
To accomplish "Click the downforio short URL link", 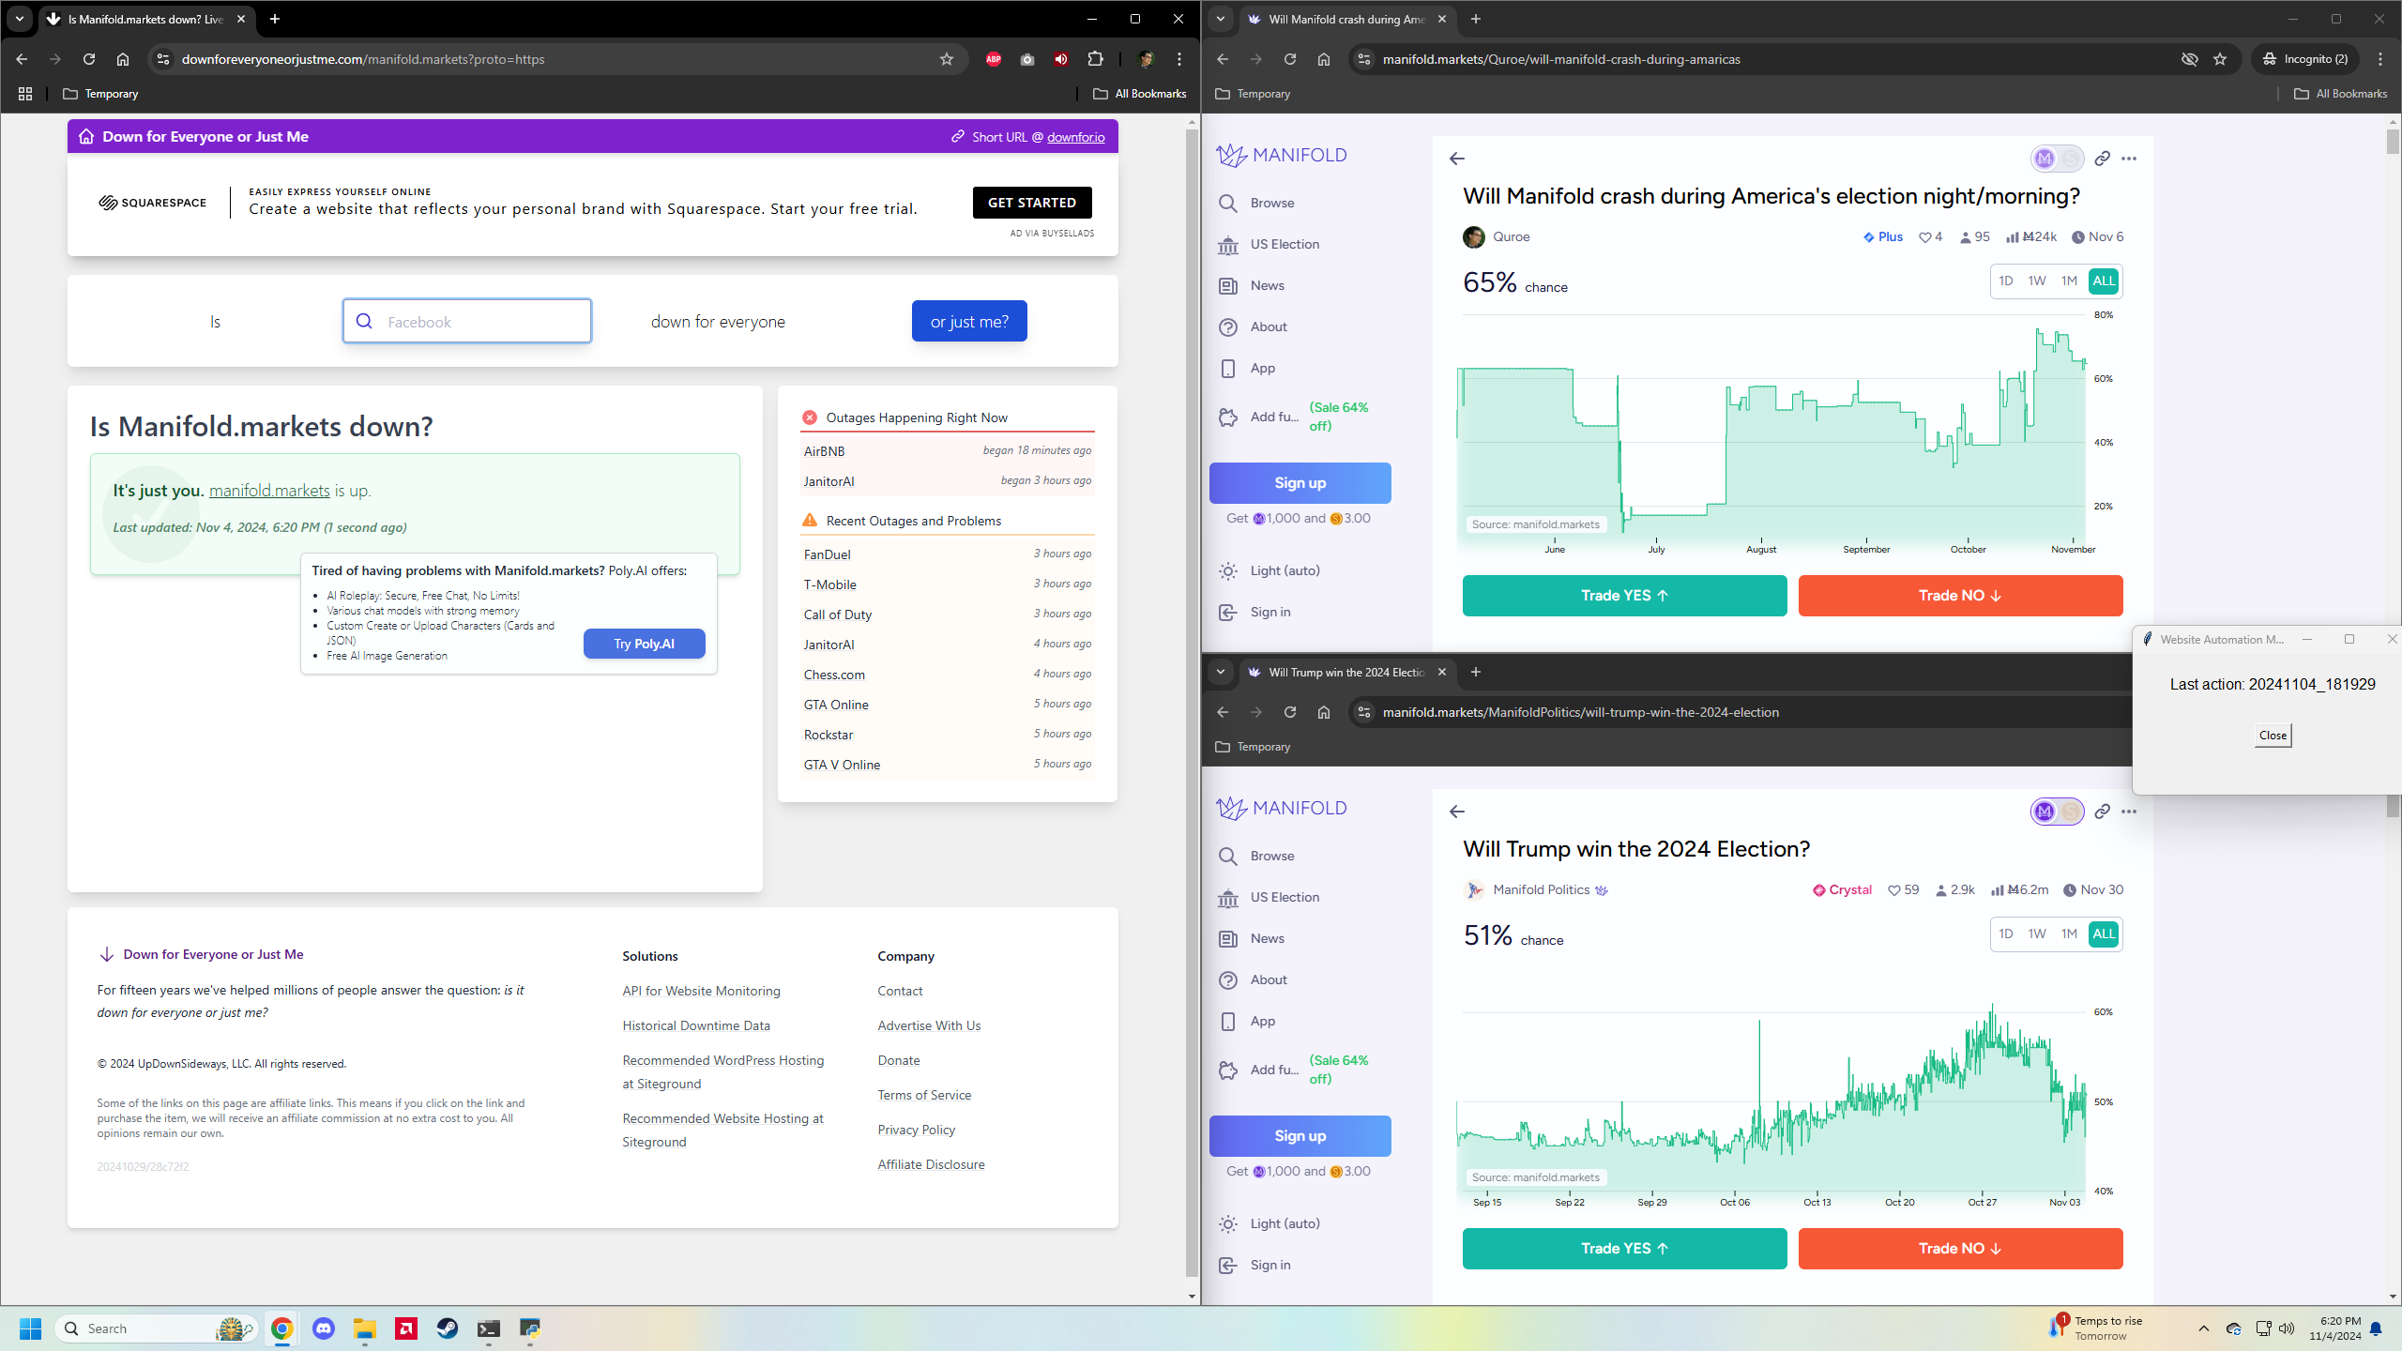I will click(x=1075, y=137).
